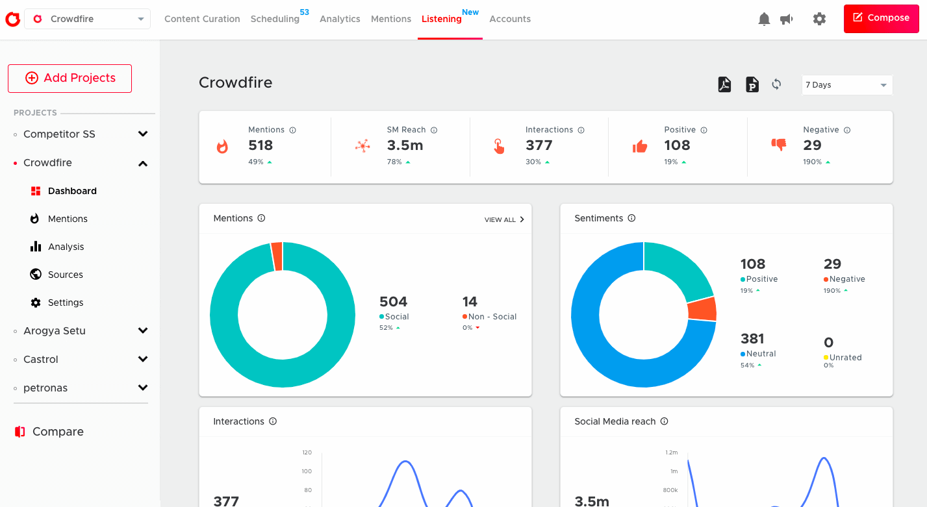Click the announcements megaphone icon
This screenshot has width=927, height=507.
787,19
